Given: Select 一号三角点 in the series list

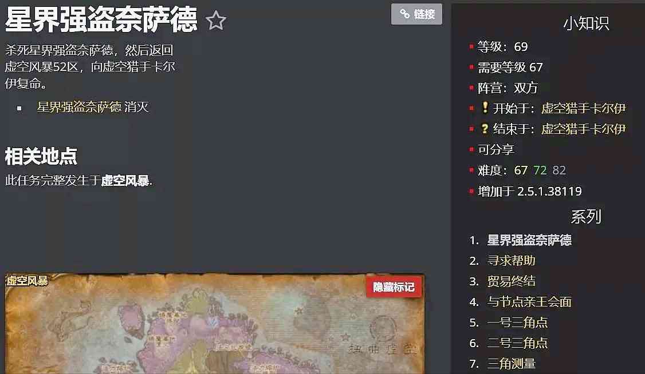Looking at the screenshot, I should coord(517,323).
